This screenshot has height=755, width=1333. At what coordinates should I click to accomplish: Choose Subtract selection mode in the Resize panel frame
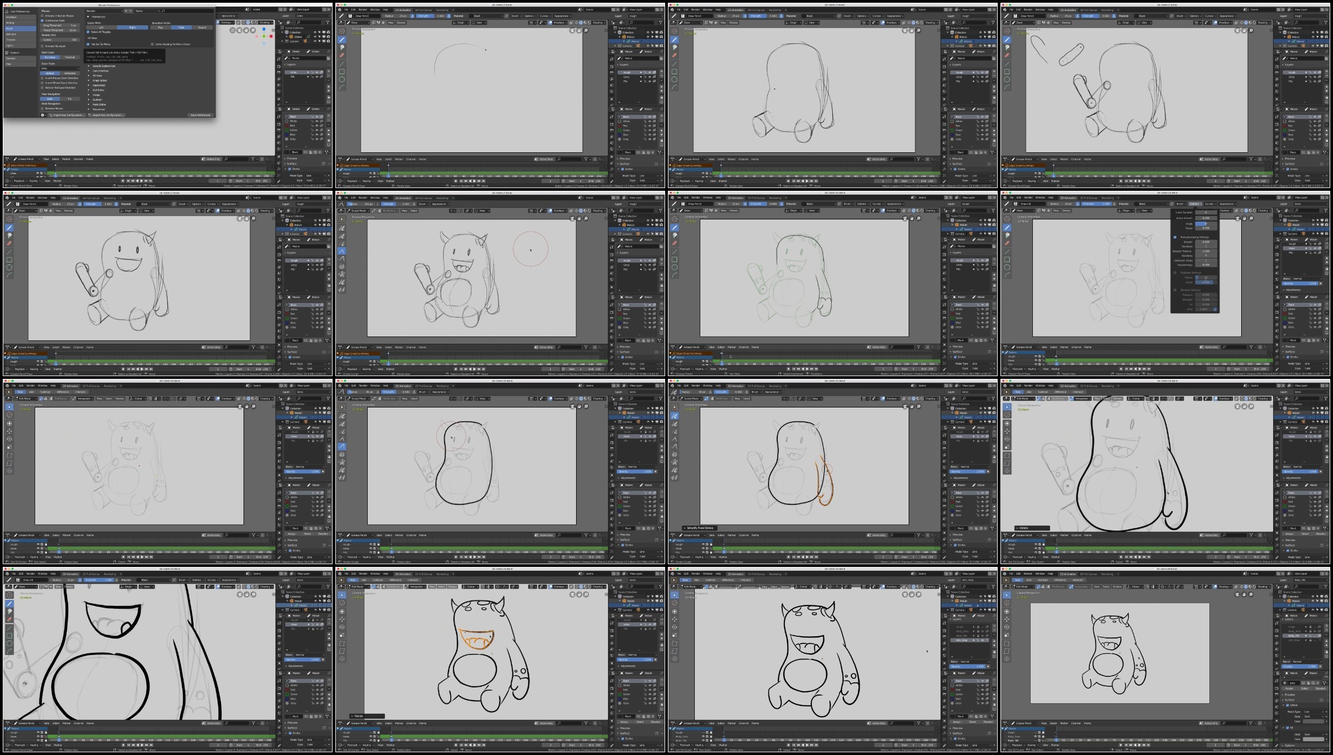point(379,580)
